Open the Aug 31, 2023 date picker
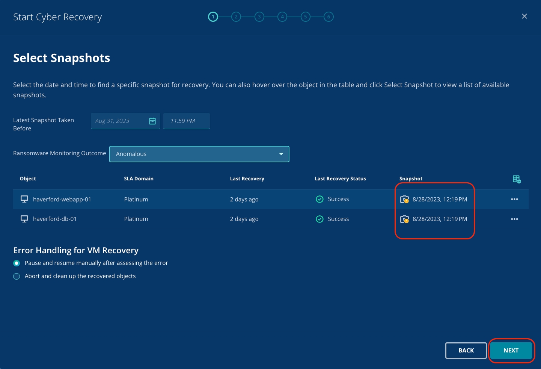541x369 pixels. point(119,121)
